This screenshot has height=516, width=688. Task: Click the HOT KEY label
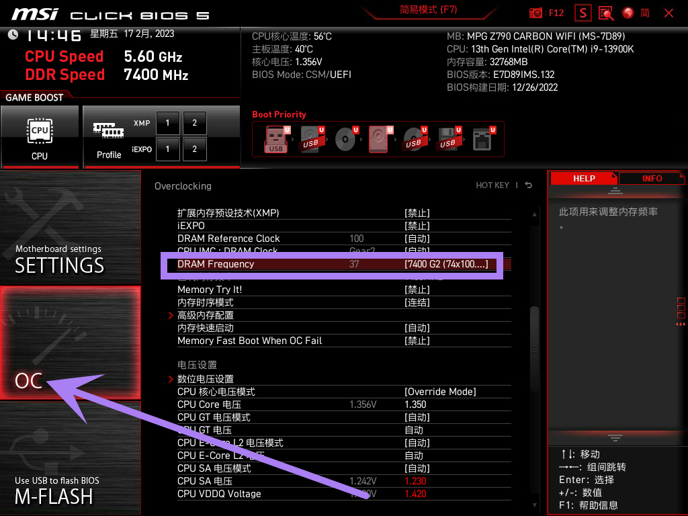point(492,185)
